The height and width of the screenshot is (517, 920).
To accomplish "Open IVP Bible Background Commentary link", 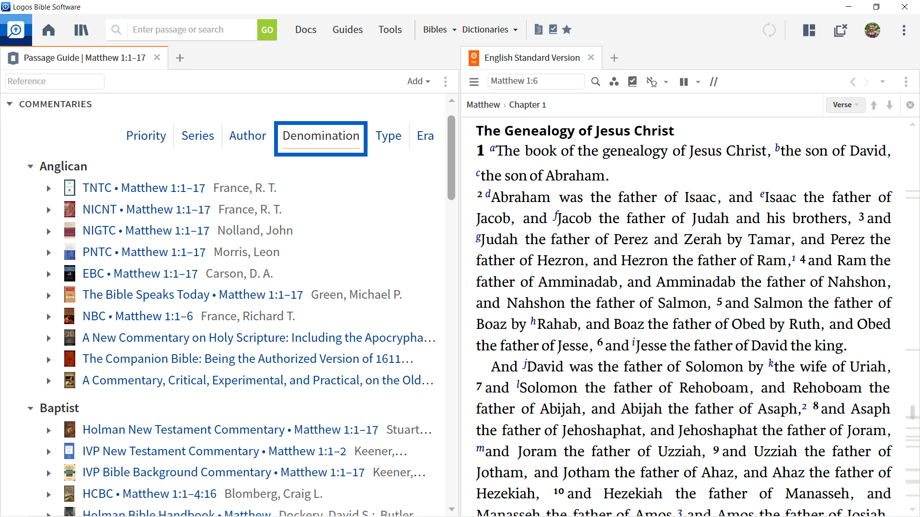I will (x=223, y=472).
